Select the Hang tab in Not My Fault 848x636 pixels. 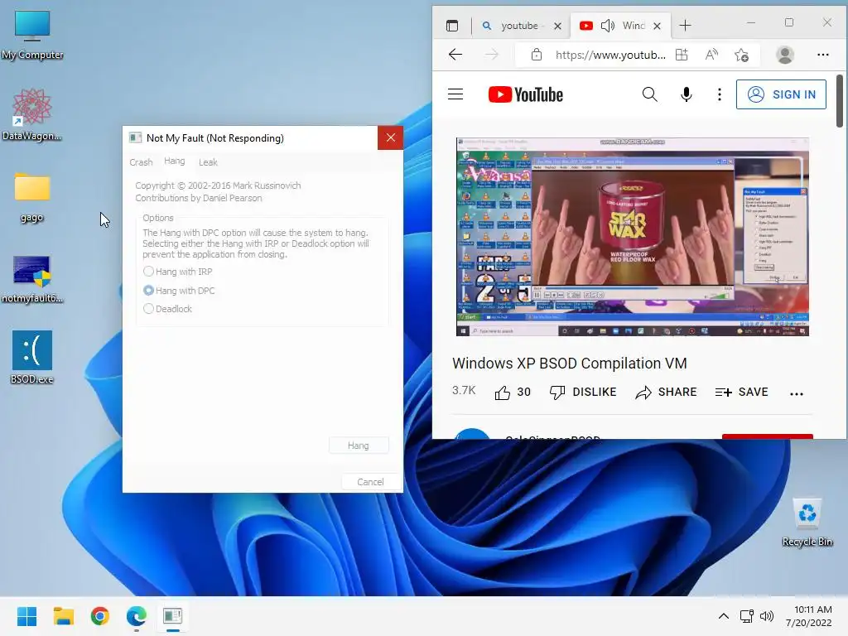point(174,161)
